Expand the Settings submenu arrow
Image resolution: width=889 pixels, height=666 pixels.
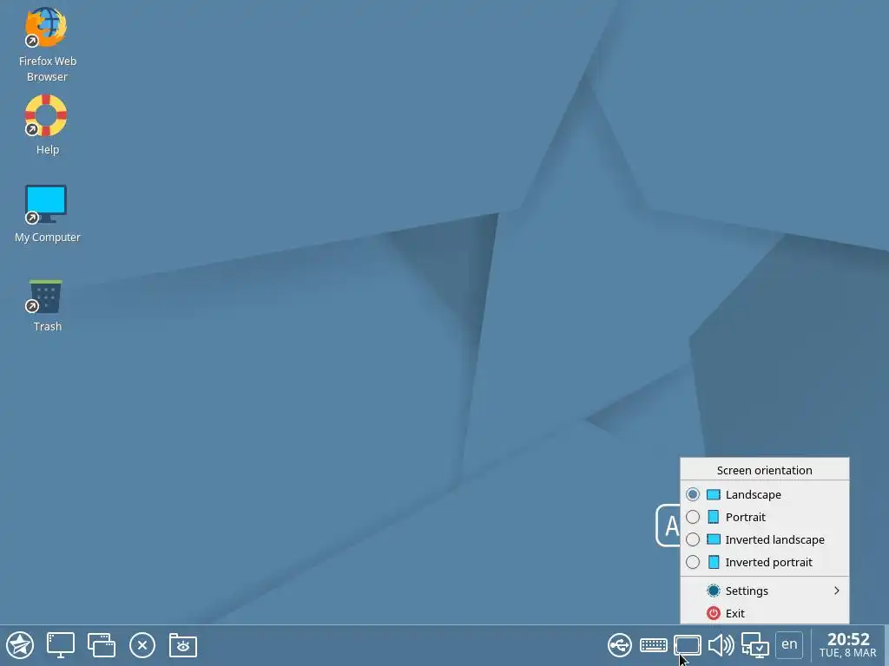point(836,591)
